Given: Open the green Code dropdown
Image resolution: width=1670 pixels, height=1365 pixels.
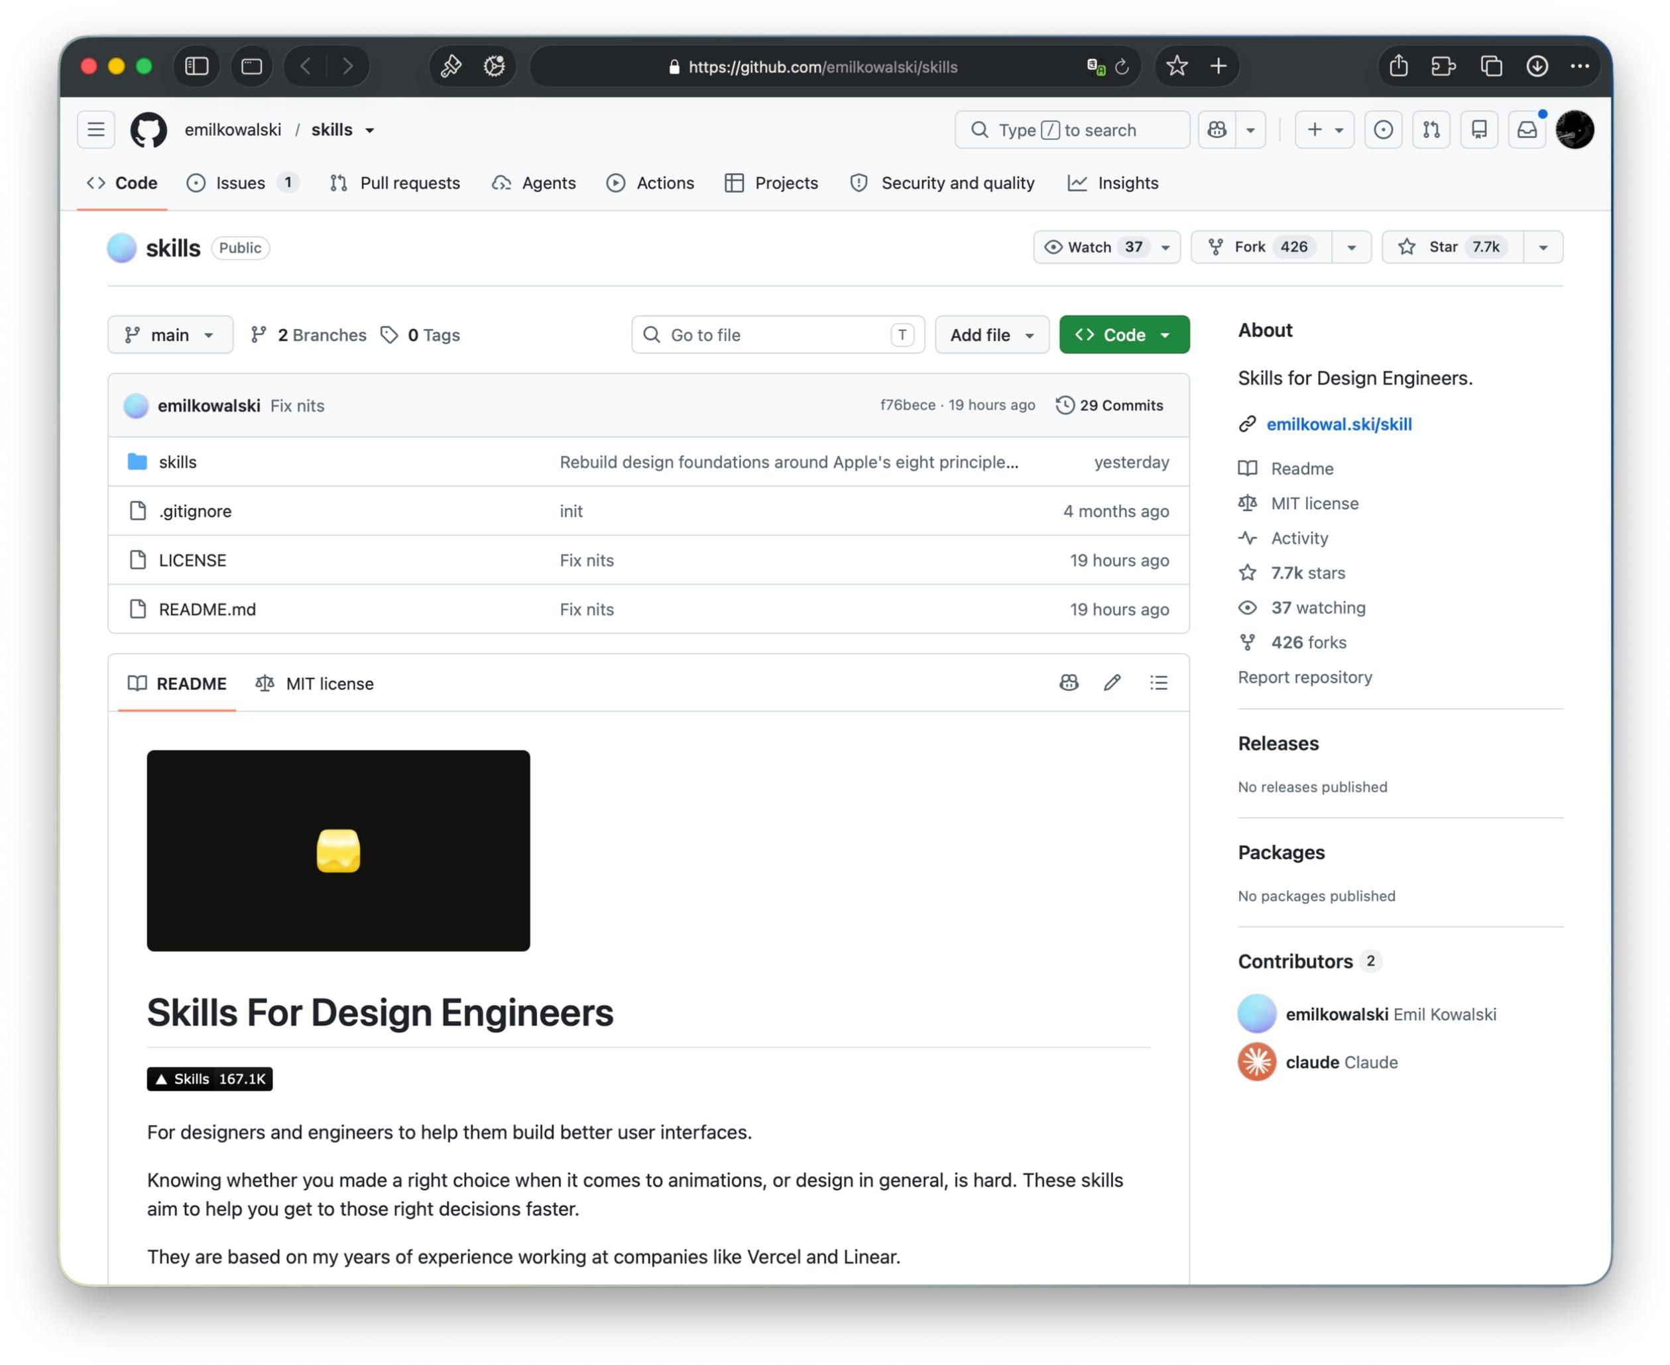Looking at the screenshot, I should point(1124,335).
